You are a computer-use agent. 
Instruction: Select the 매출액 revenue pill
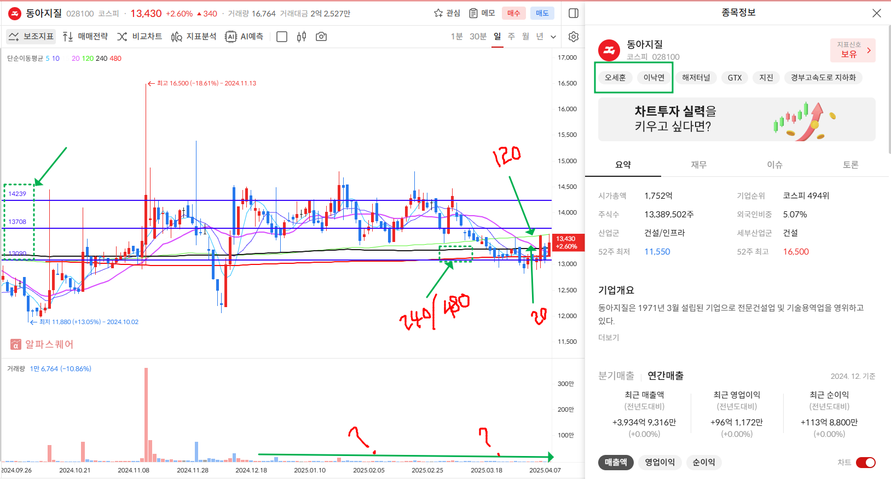point(616,463)
